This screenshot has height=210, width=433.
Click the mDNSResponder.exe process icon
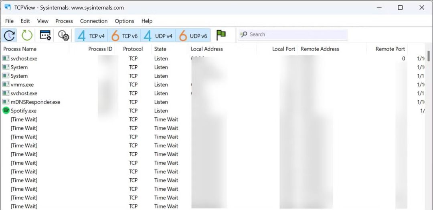coord(6,102)
